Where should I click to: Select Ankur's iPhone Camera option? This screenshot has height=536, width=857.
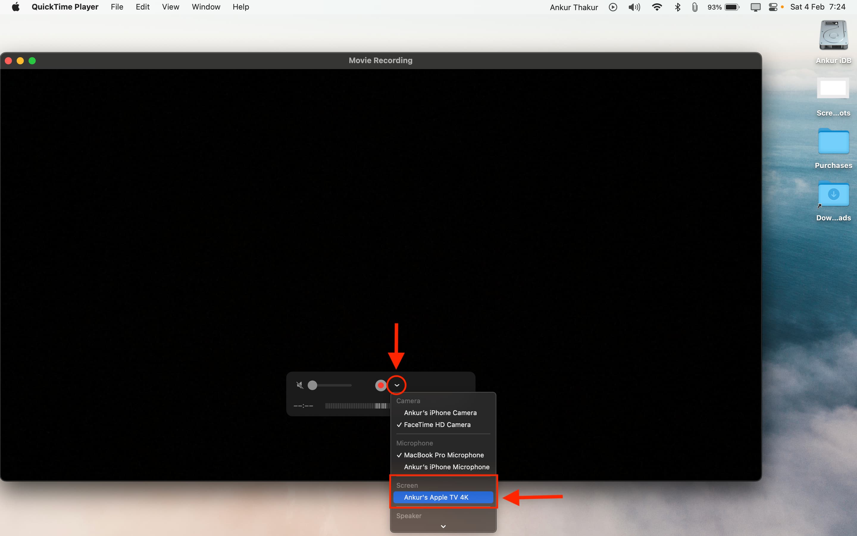tap(440, 413)
